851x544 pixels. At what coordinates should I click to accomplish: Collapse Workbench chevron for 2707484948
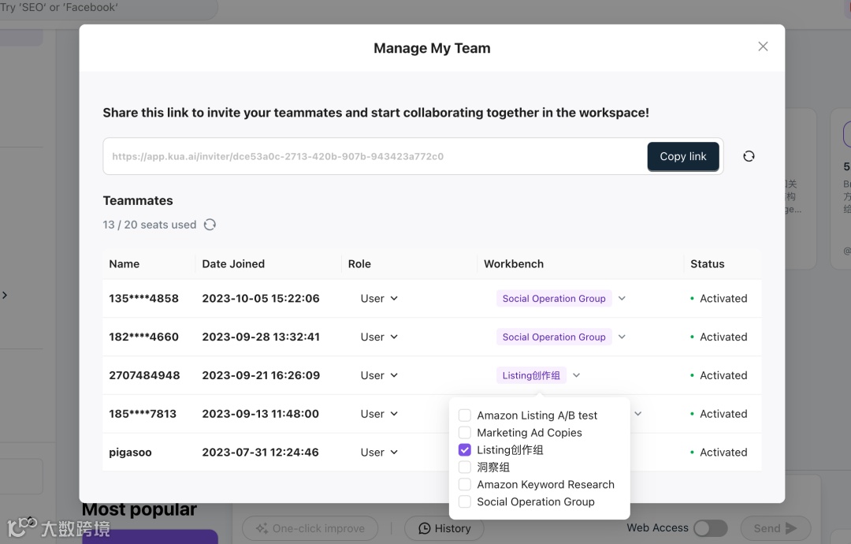pyautogui.click(x=576, y=376)
